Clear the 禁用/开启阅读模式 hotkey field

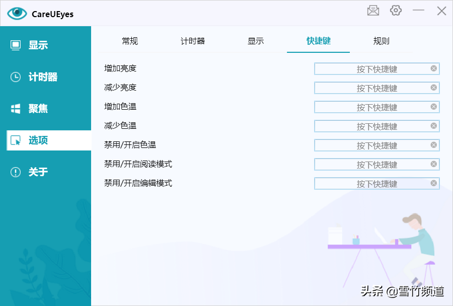(433, 164)
